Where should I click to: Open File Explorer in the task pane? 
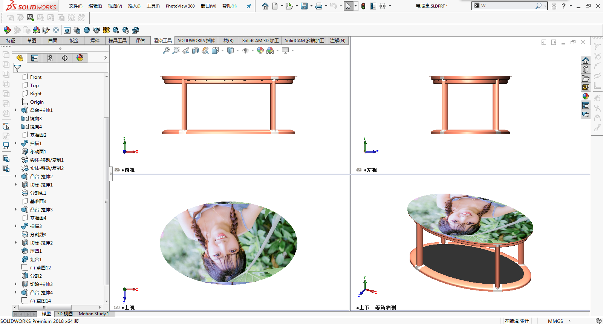585,78
